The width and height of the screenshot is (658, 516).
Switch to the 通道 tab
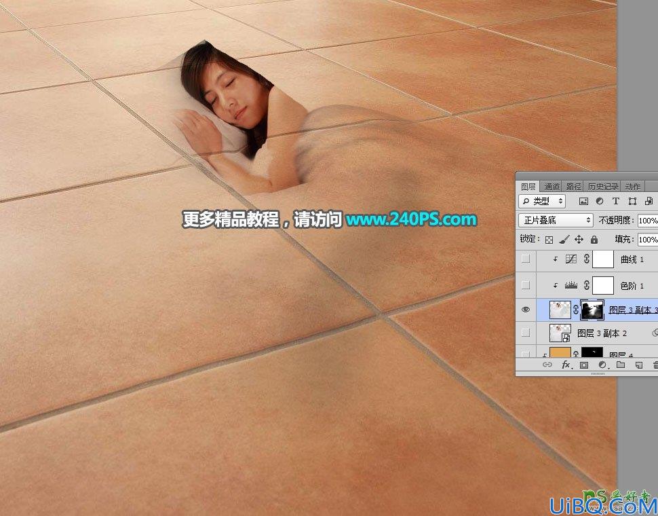(551, 187)
